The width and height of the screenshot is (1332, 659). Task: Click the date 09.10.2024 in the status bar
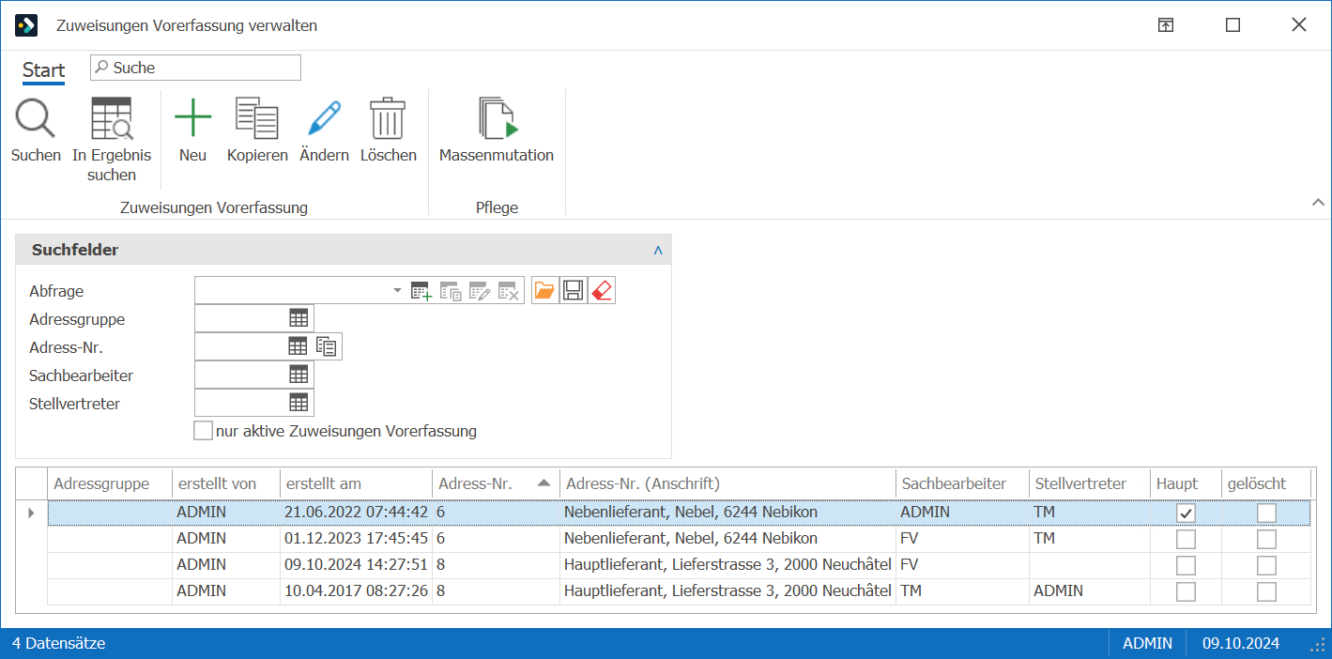click(1241, 643)
